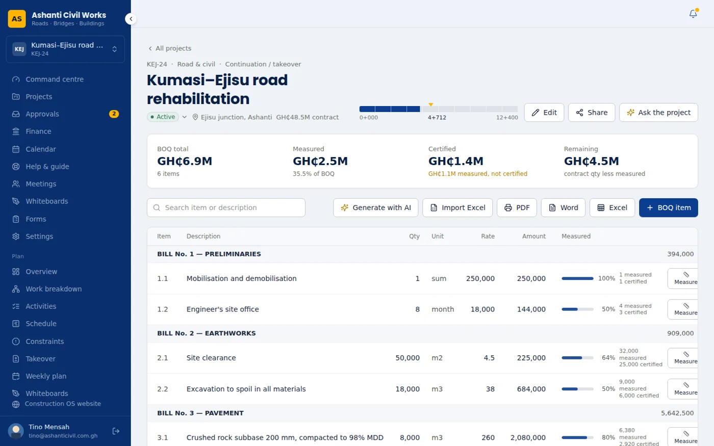Click Measure for Site clearance row
The height and width of the screenshot is (446, 714).
[x=683, y=358]
